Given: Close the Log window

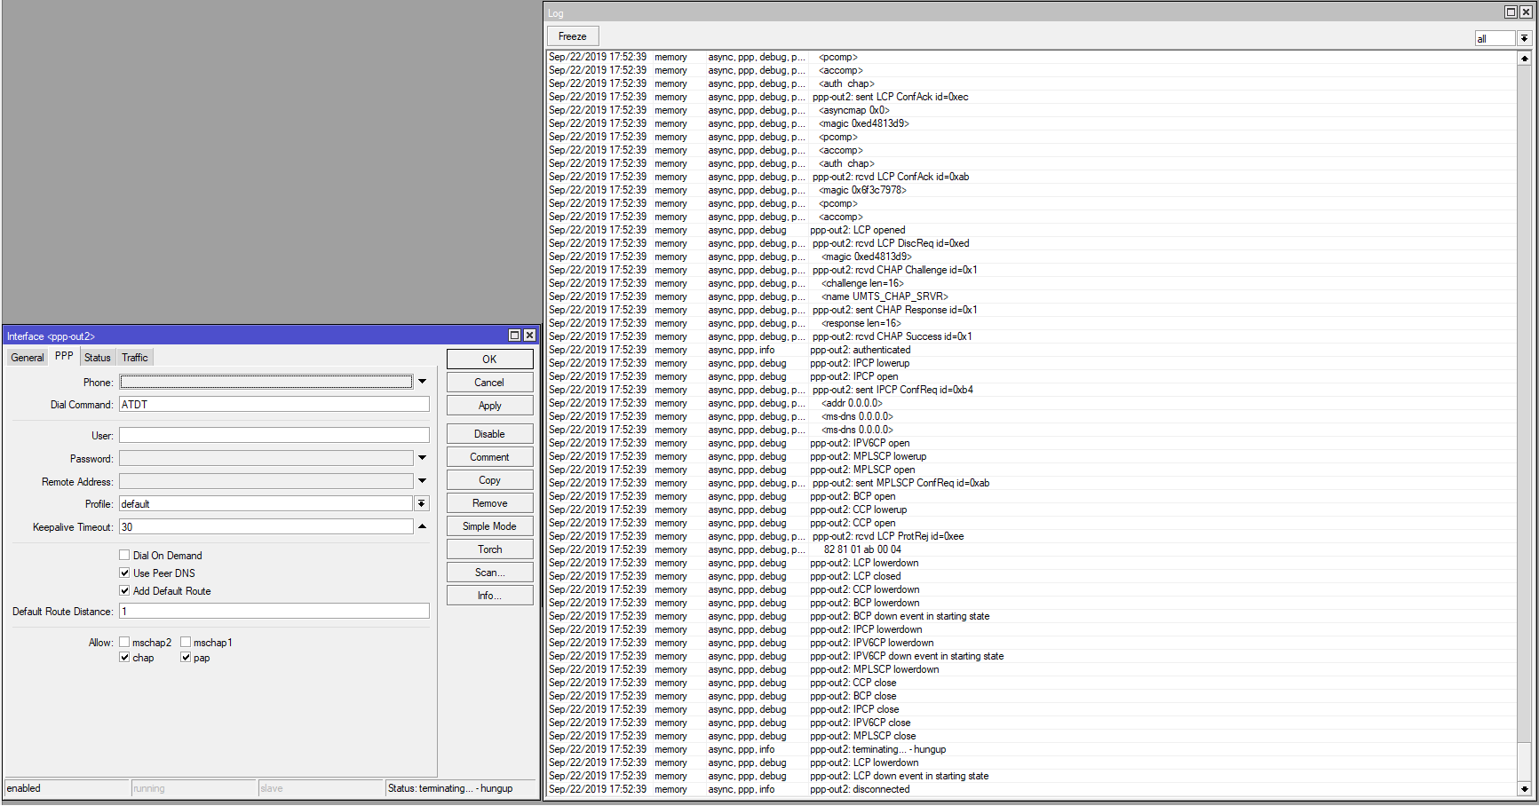Looking at the screenshot, I should tap(1526, 12).
